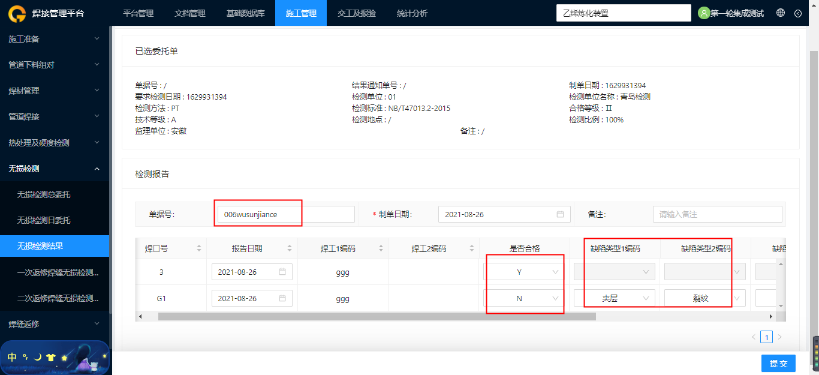Sort table by 焊工1编码 column

pos(381,248)
